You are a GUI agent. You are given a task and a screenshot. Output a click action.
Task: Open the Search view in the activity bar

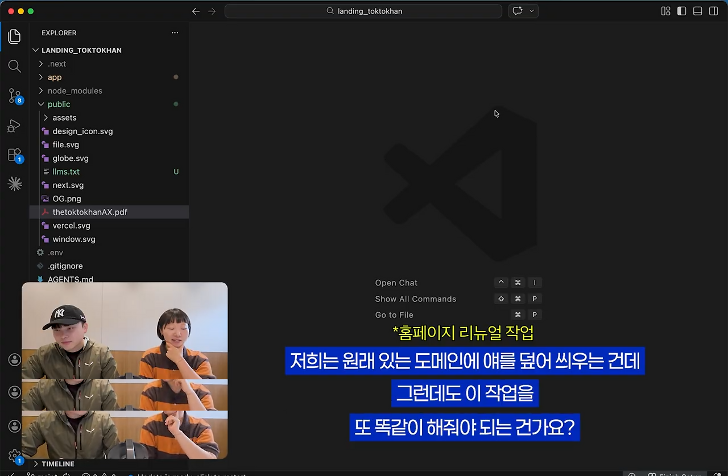(x=15, y=66)
